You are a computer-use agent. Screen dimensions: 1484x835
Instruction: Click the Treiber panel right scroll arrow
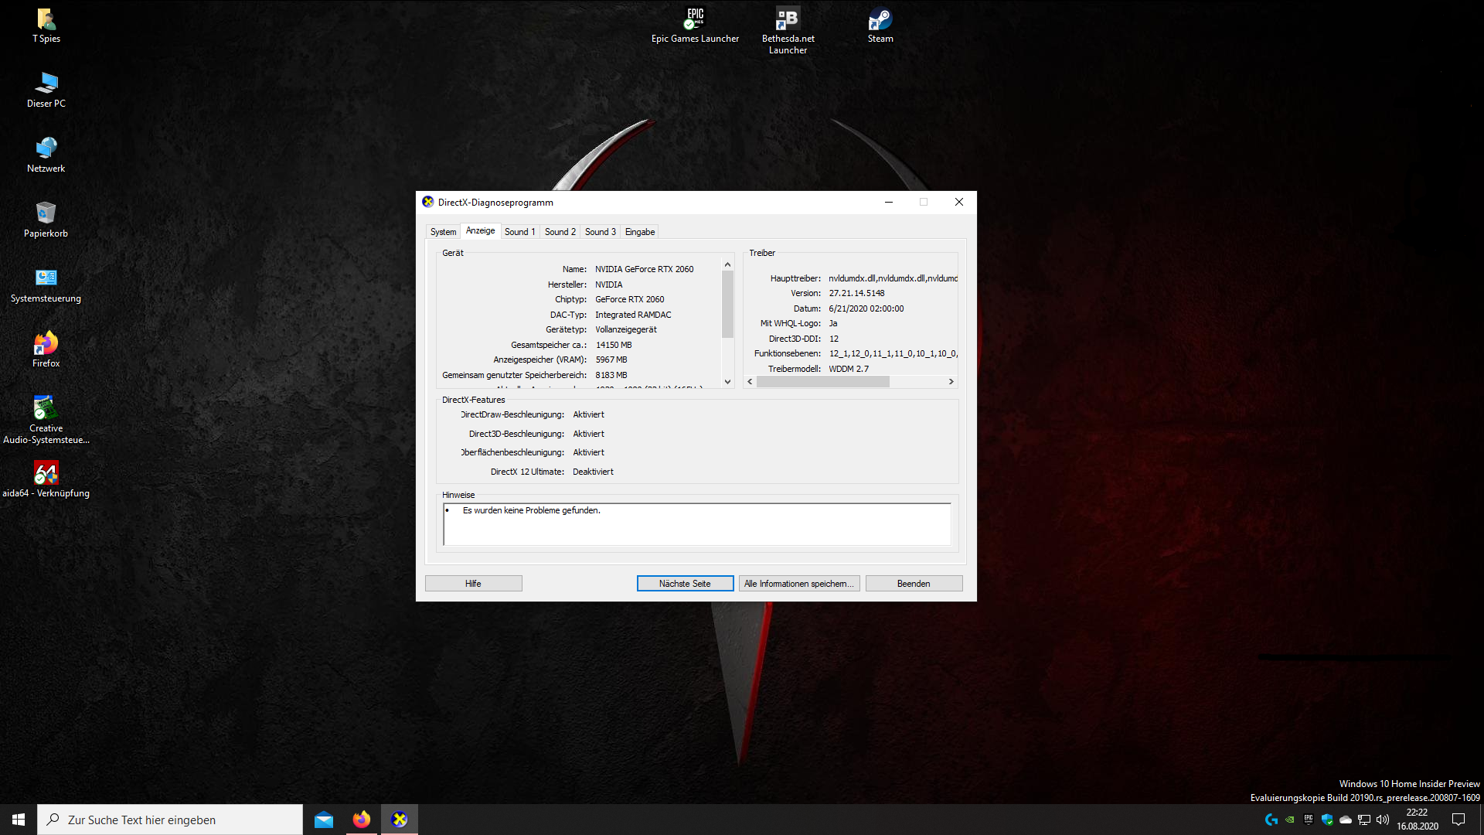951,382
